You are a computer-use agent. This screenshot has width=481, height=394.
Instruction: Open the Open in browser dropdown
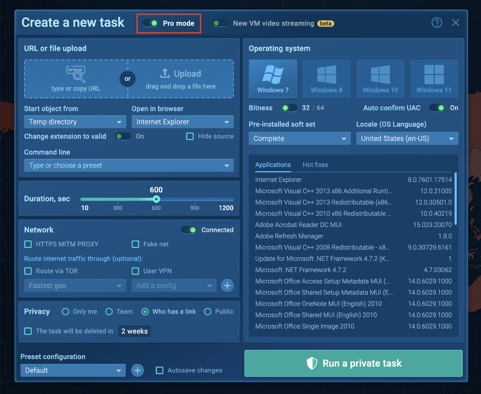point(182,122)
